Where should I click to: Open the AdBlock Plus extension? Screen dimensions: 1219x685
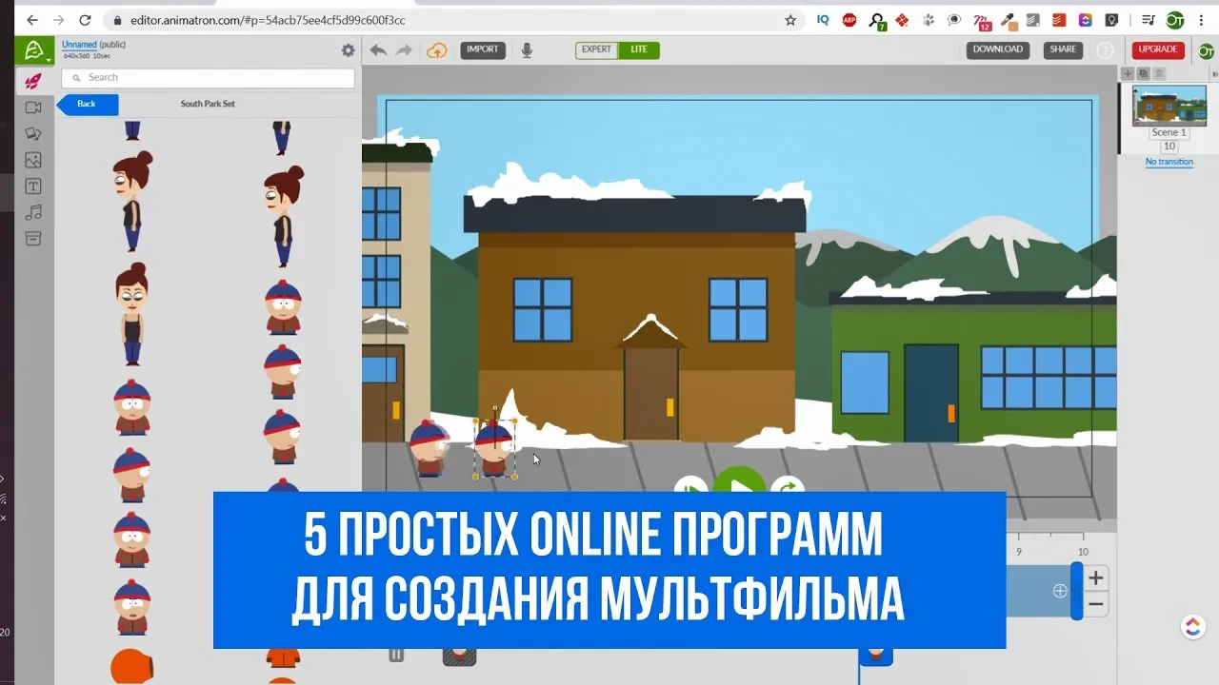849,19
